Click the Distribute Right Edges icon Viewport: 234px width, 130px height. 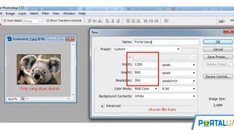click(156, 21)
